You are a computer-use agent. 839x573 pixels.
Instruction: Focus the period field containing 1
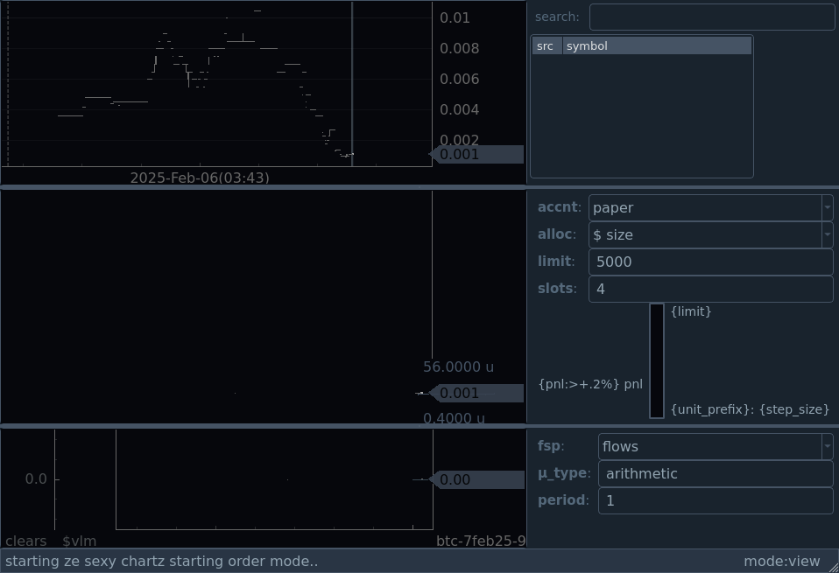coord(715,500)
